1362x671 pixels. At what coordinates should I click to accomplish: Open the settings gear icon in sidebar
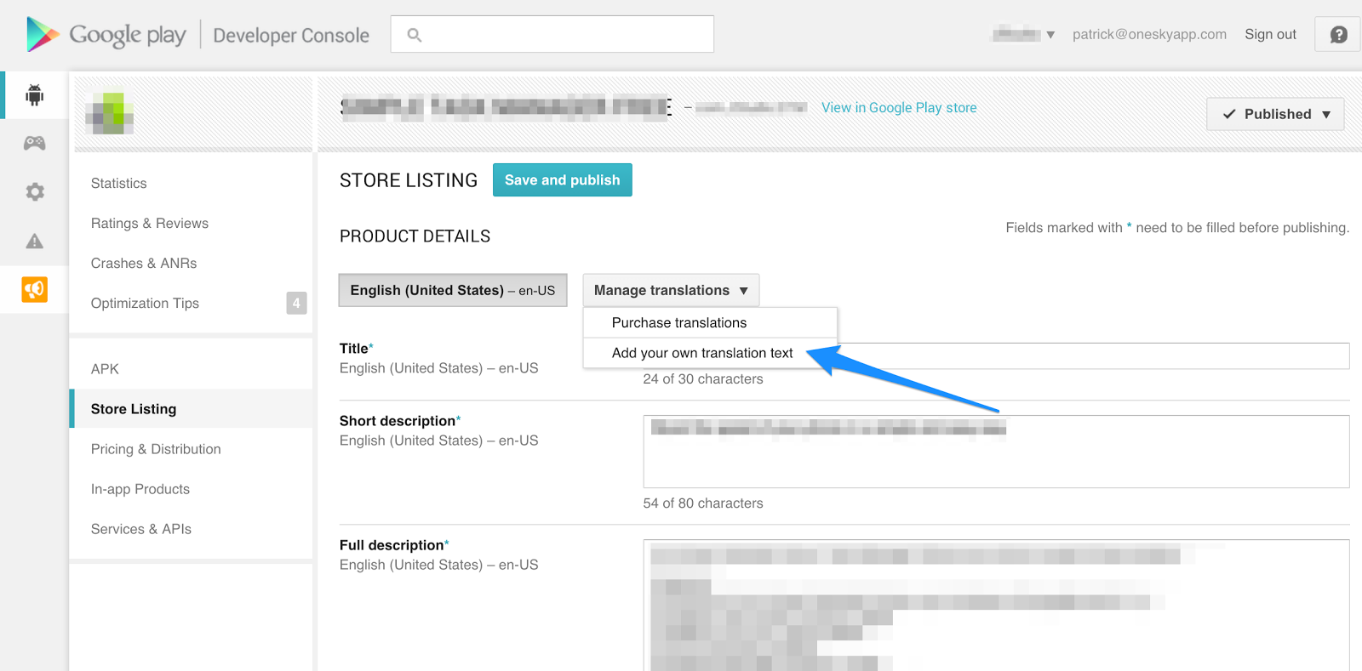pos(34,191)
